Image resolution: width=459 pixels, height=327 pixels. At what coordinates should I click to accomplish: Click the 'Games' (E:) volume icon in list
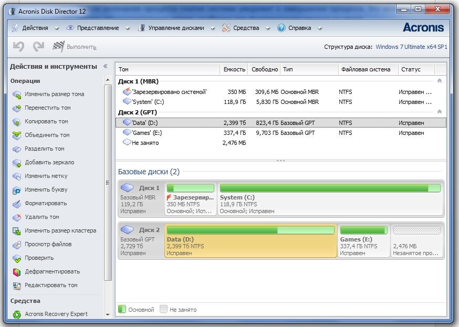[127, 132]
